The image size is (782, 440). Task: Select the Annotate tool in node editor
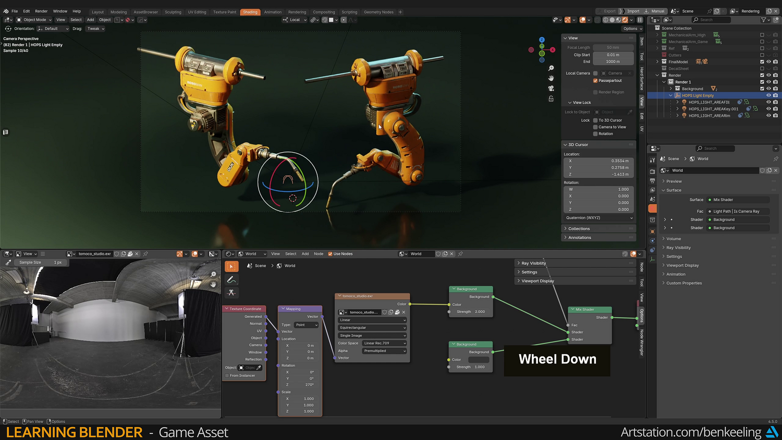tap(231, 279)
